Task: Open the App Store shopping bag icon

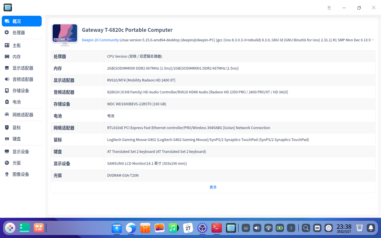Action: pos(145,228)
